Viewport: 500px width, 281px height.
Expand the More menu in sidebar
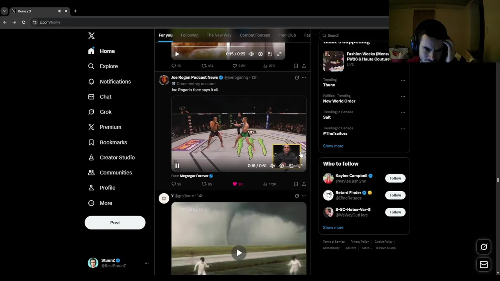click(x=100, y=203)
